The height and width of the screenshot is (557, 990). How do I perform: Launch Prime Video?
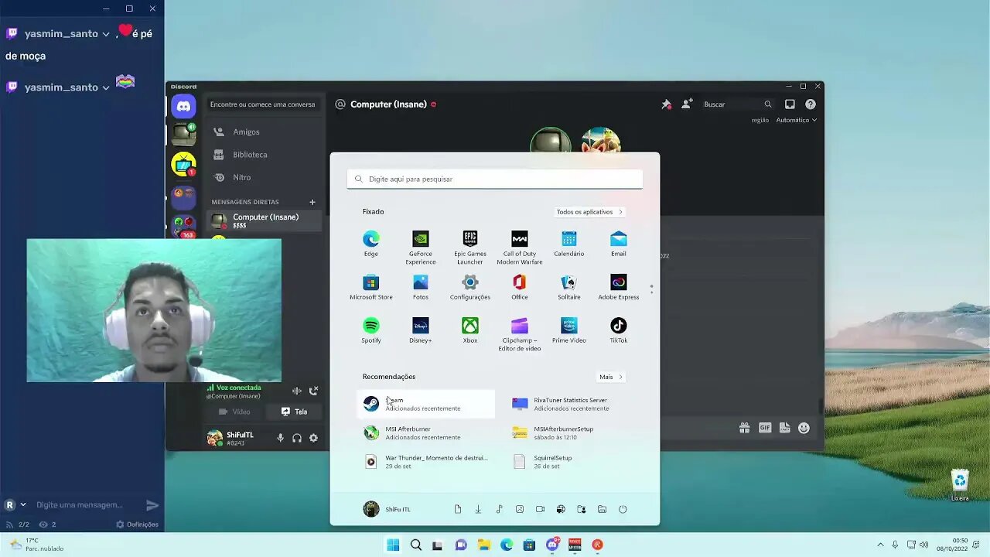[x=569, y=330]
